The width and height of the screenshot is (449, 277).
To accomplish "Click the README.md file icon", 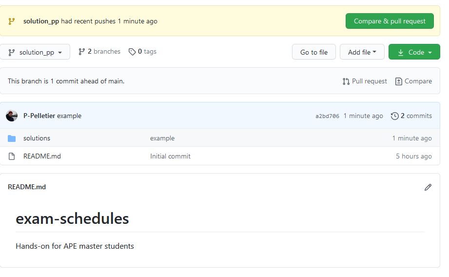I will (x=12, y=157).
